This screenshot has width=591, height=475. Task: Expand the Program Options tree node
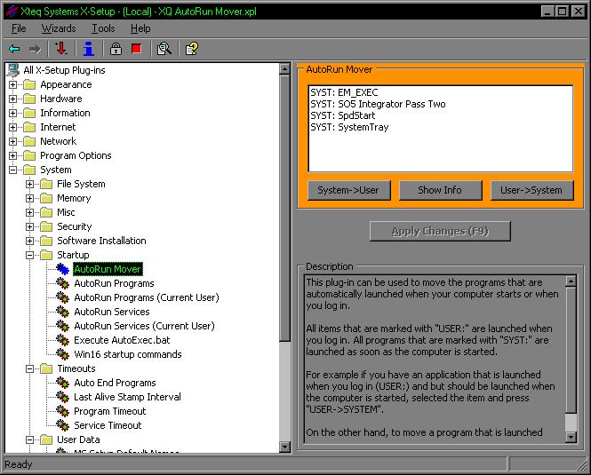click(x=12, y=155)
